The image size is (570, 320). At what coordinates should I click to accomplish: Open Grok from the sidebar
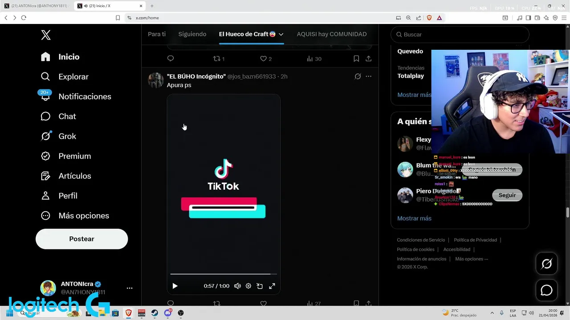[x=58, y=136]
